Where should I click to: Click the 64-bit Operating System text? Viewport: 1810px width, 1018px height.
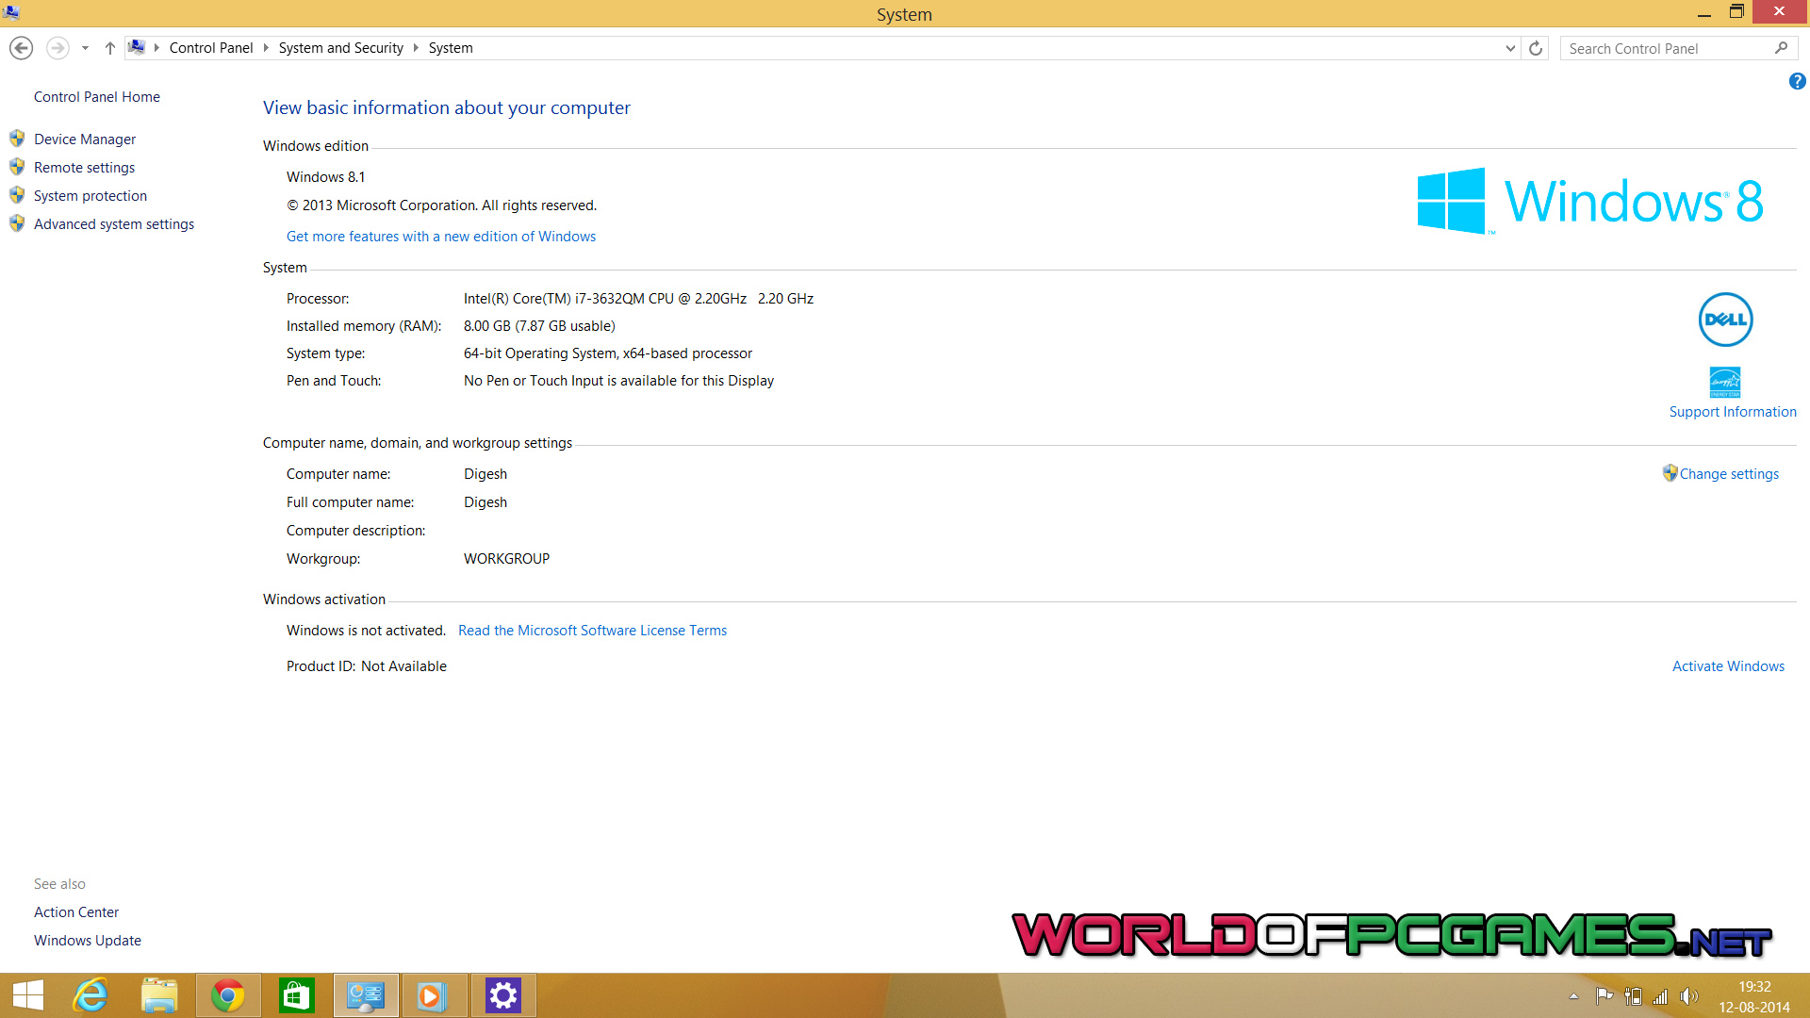[608, 353]
